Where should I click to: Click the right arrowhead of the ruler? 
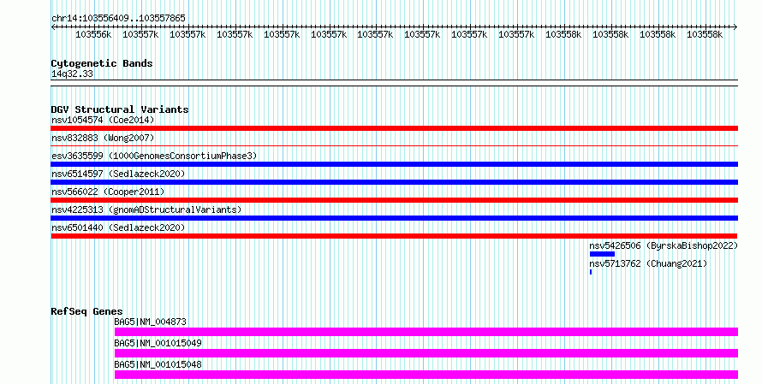click(735, 27)
